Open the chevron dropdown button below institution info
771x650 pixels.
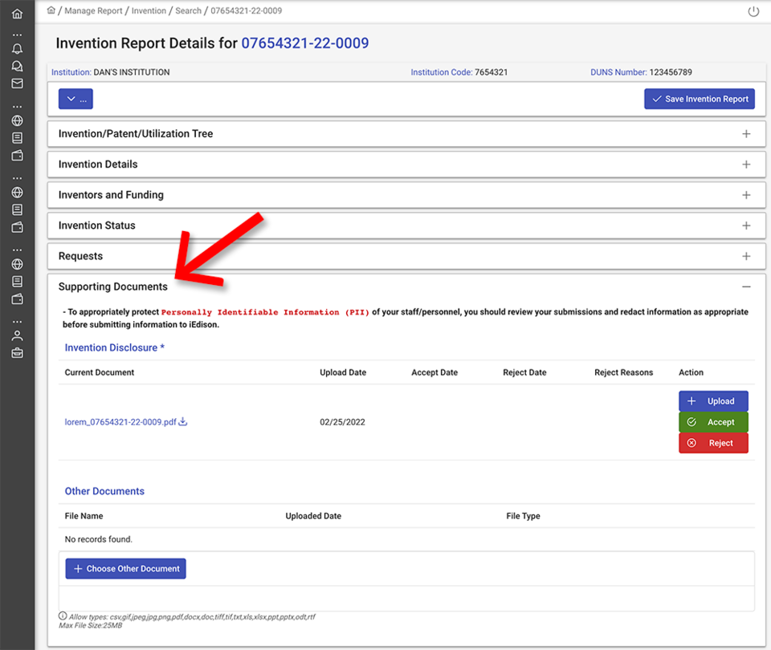coord(75,99)
